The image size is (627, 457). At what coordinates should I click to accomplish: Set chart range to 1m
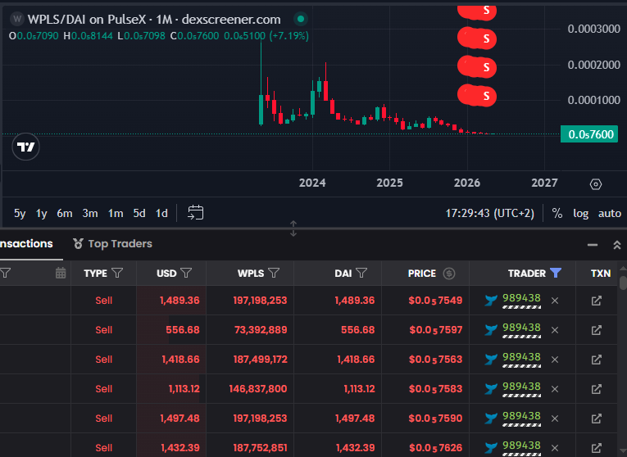116,213
